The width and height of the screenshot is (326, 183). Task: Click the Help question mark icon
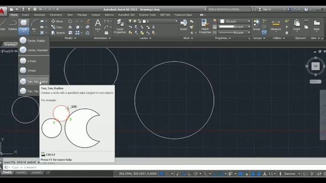click(x=306, y=9)
